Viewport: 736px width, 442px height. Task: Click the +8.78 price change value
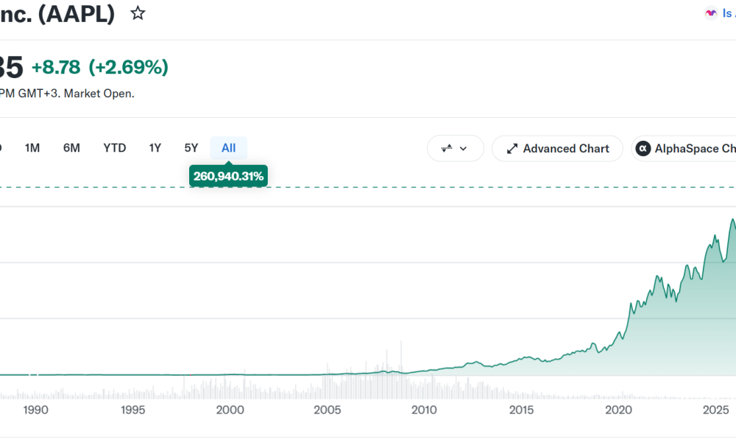pos(56,67)
